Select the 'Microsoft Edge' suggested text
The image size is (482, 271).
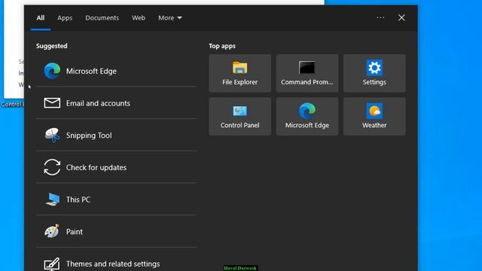pyautogui.click(x=91, y=71)
